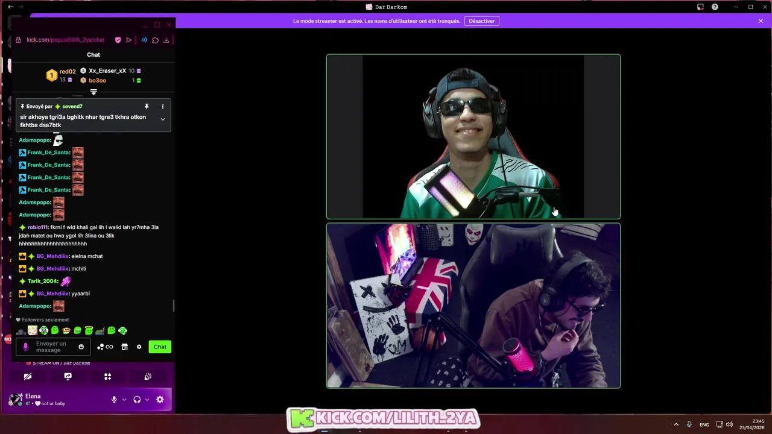This screenshot has height=434, width=772.
Task: Toggle camera off in Discord voice panel
Action: pos(28,376)
